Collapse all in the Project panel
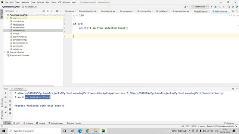239x134 pixels. [x=52, y=11]
